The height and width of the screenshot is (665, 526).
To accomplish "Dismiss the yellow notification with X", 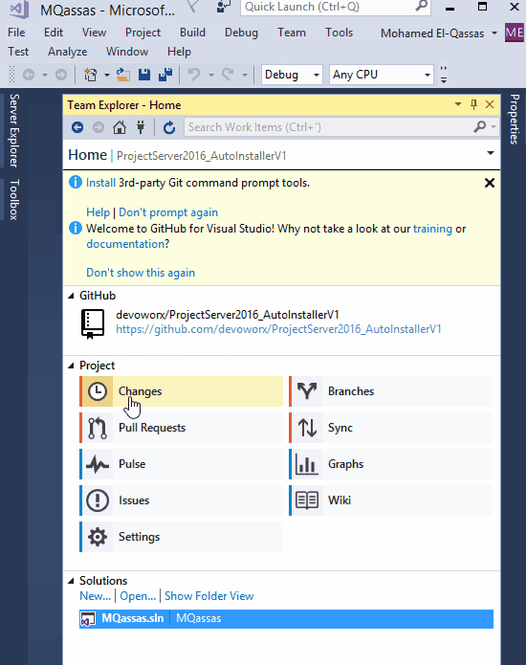I will 490,183.
